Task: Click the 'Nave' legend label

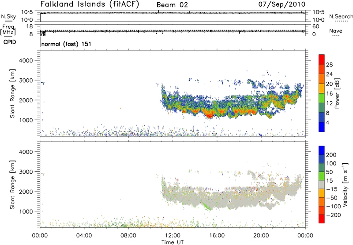Action: pos(336,31)
